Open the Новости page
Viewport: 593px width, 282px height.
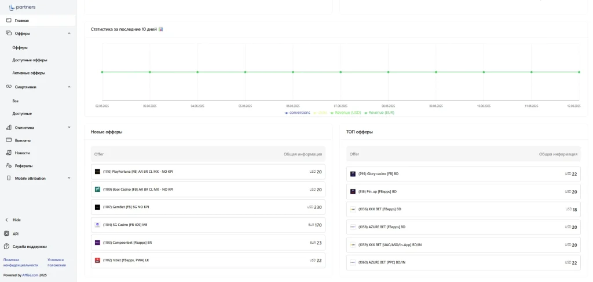click(x=23, y=153)
